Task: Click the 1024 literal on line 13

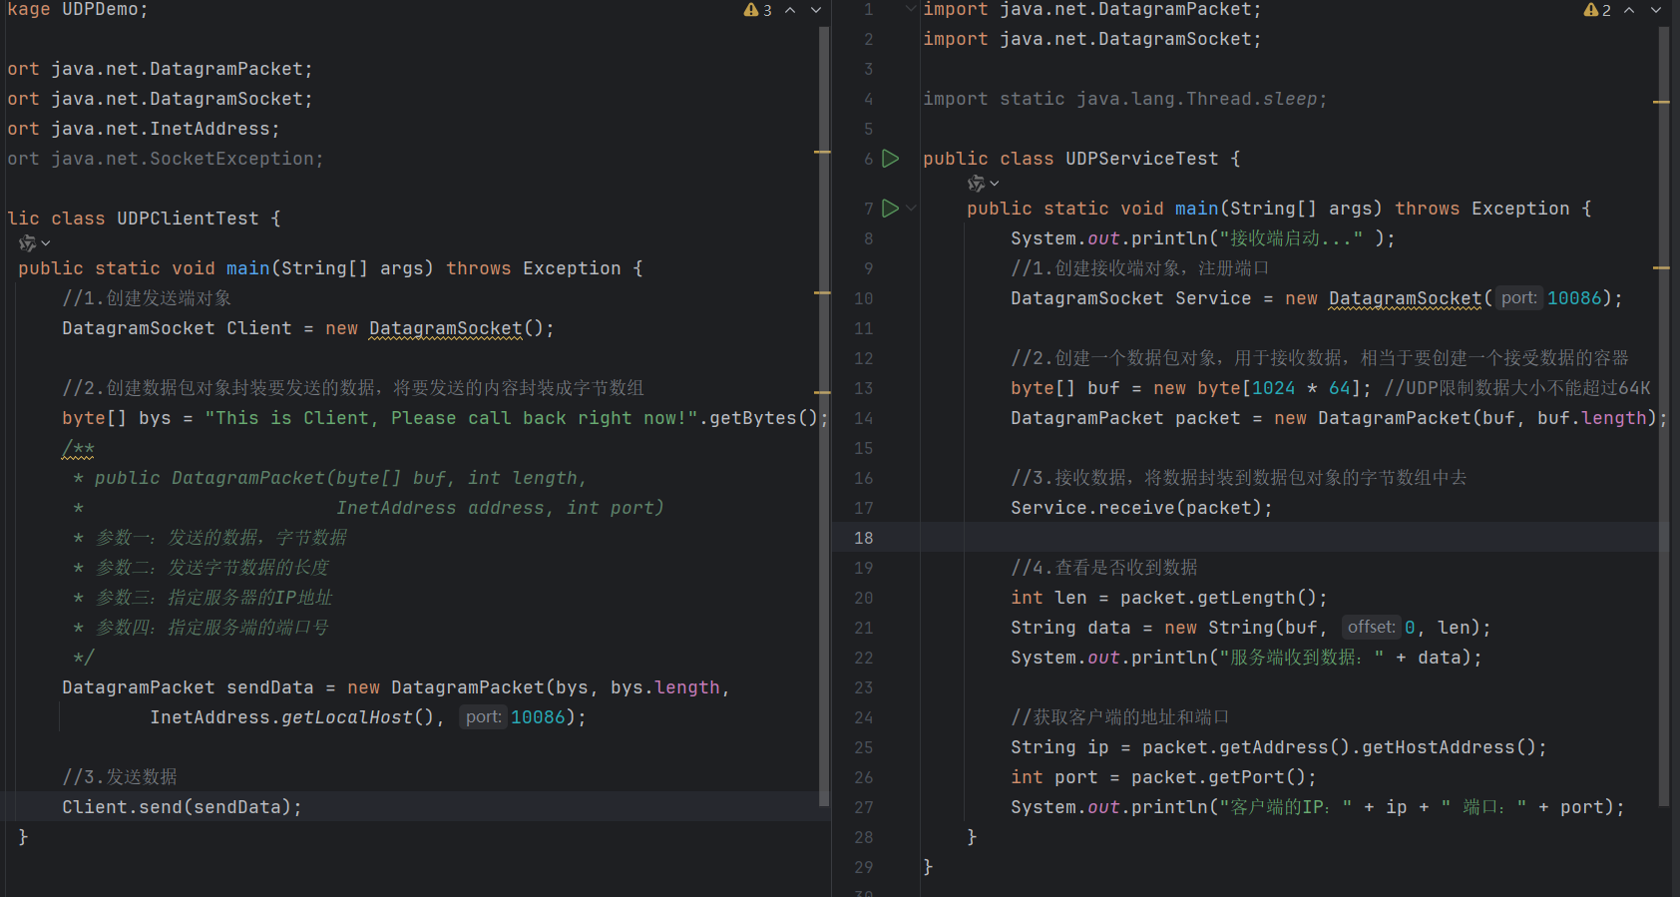Action: point(1274,388)
